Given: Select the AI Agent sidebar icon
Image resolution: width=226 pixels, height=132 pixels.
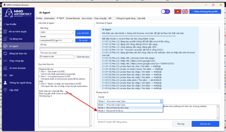Looking at the screenshot, I should coord(5,46).
